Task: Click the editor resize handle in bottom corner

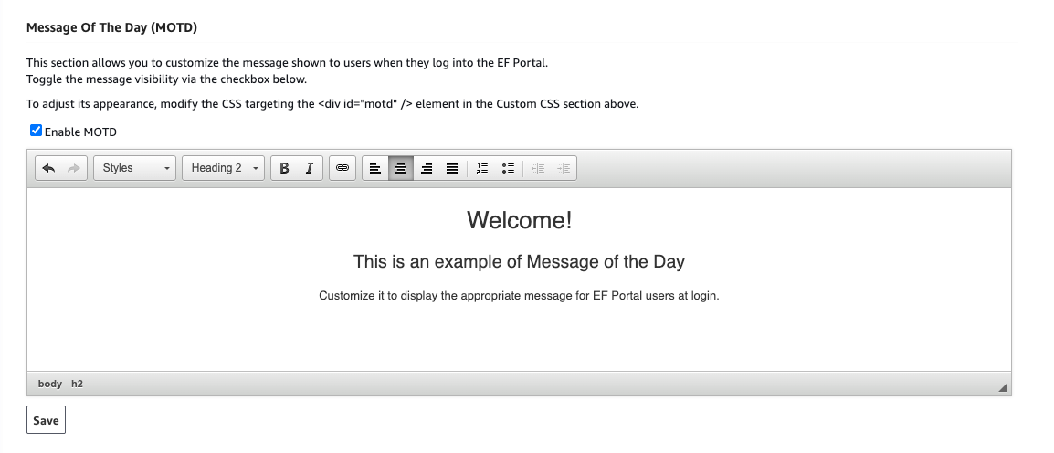Action: click(x=1003, y=387)
